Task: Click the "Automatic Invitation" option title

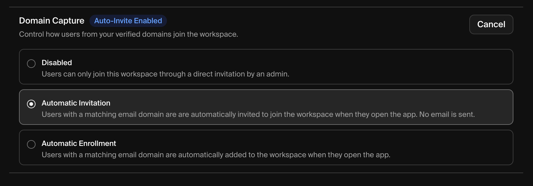Action: pos(76,103)
